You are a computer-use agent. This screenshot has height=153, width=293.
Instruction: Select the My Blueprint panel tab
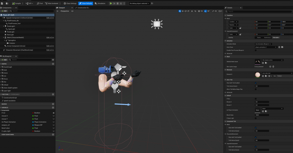coord(7,56)
